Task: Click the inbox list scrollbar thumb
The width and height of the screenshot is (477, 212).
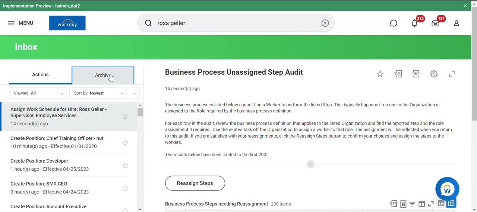Action: coord(140,112)
